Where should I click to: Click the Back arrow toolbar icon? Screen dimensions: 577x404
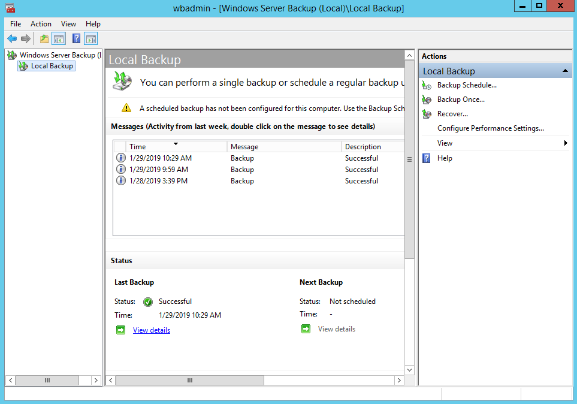click(12, 39)
